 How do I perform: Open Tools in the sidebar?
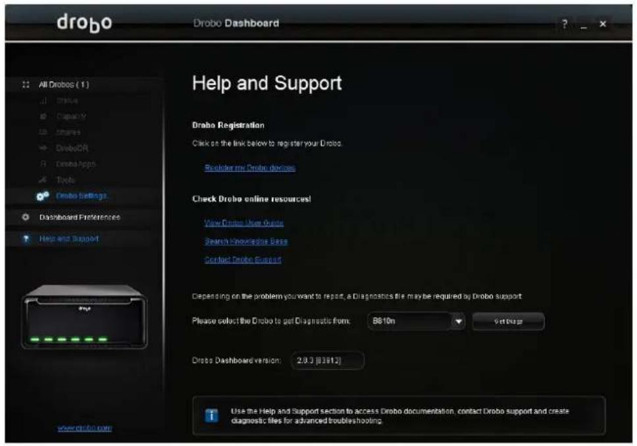point(65,179)
